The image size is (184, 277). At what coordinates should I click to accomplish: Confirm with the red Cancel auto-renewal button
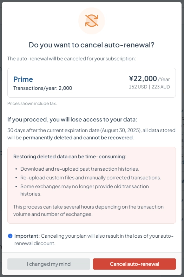(x=134, y=264)
